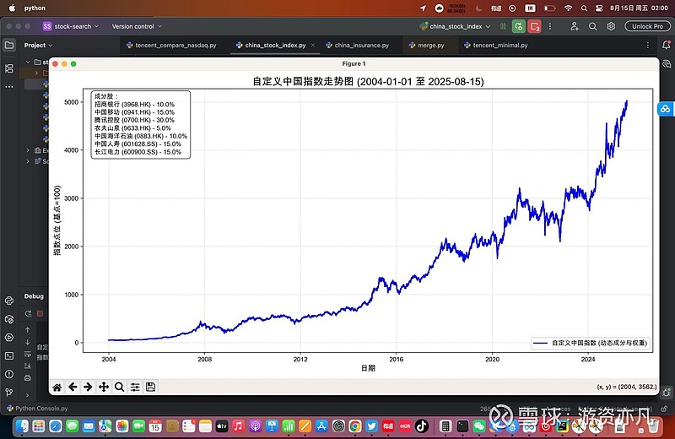
Task: Expand the Project view selector
Action: pyautogui.click(x=38, y=46)
